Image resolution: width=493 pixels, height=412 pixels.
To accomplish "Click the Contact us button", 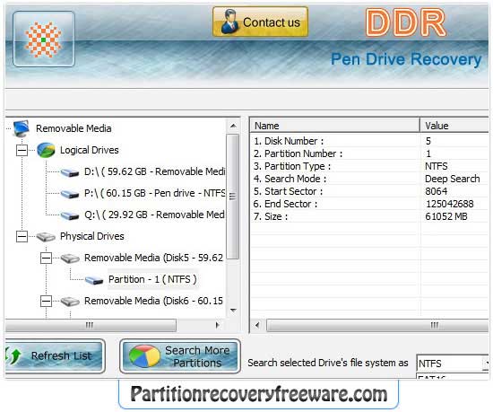I will pyautogui.click(x=260, y=22).
